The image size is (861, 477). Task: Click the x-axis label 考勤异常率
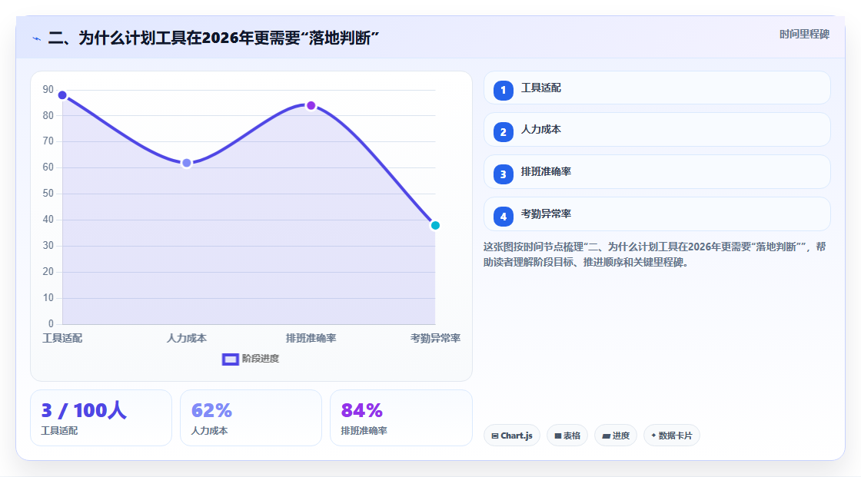(435, 338)
